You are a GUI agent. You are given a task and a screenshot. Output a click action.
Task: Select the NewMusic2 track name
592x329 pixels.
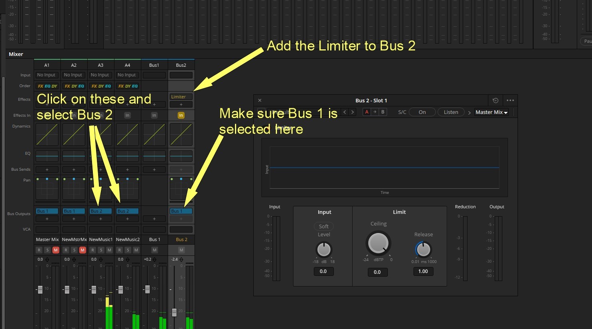click(128, 239)
